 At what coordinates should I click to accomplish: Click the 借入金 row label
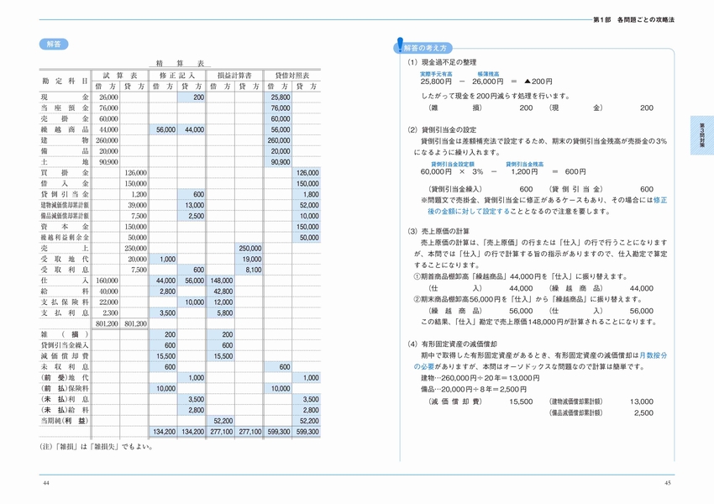pyautogui.click(x=66, y=183)
